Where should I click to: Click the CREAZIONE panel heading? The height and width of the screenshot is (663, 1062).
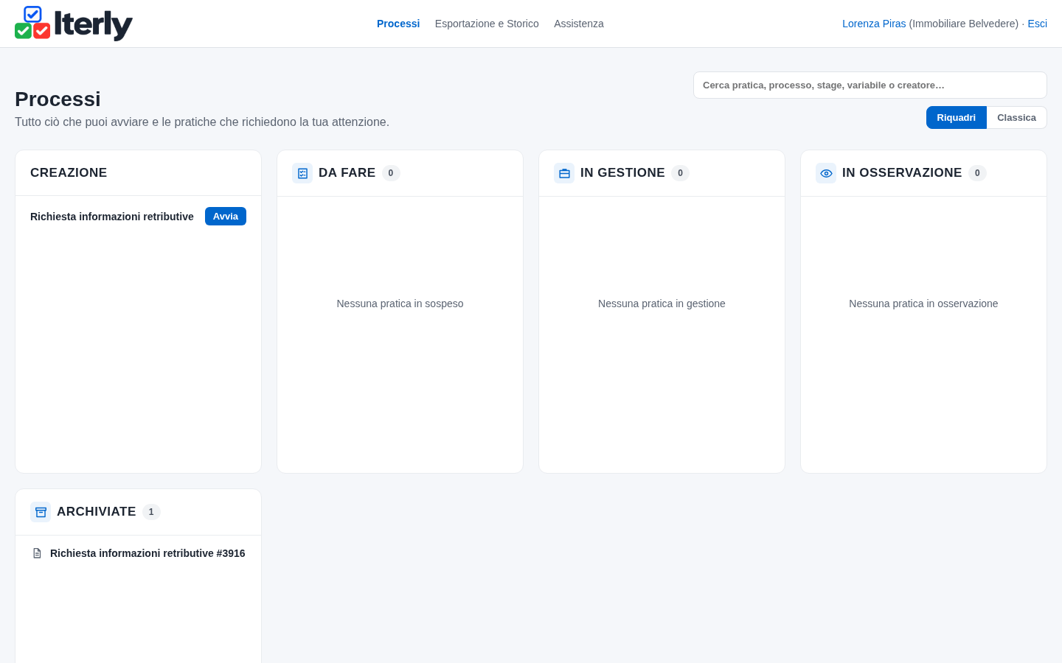click(69, 172)
